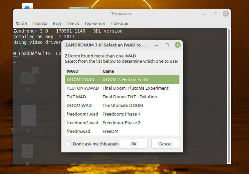This screenshot has width=249, height=174.
Task: Click The Ultimate DOOM game name
Action: coord(123,105)
